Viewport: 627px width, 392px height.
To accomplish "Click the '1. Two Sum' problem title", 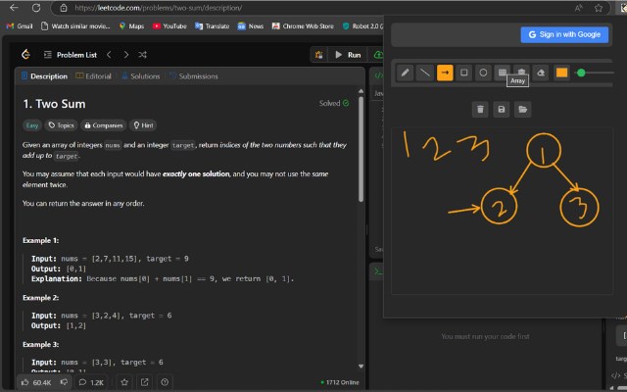I will click(x=55, y=104).
